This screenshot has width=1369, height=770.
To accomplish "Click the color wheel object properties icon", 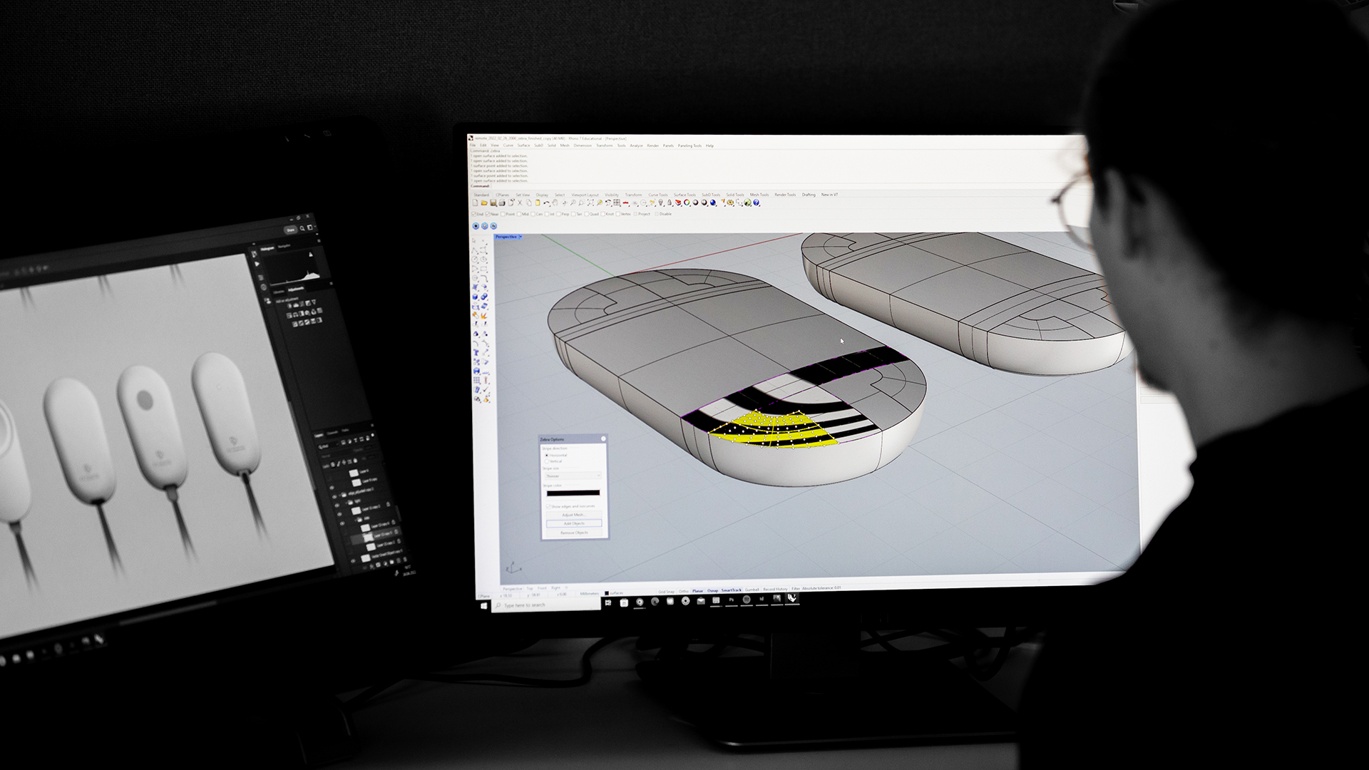I will pos(687,202).
